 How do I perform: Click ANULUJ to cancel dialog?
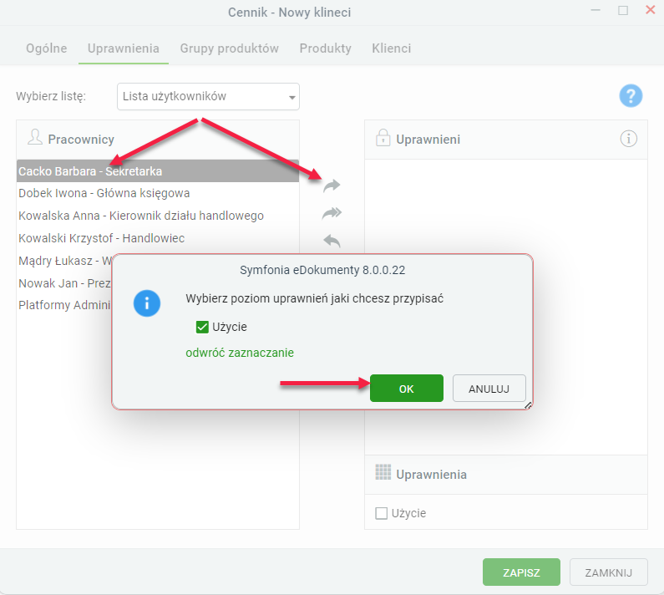click(489, 389)
